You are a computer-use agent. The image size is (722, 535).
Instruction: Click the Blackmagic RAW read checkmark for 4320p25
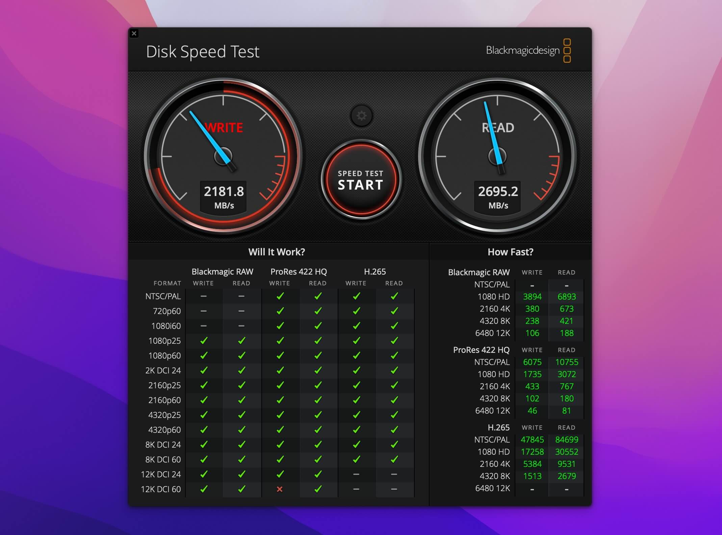click(x=241, y=415)
